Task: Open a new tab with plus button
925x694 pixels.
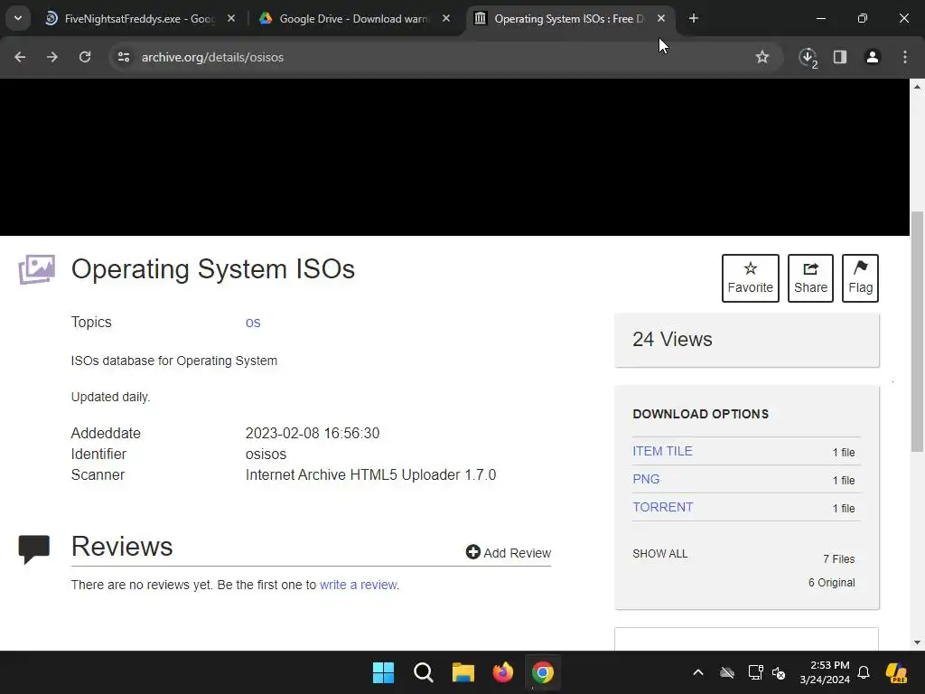Action: tap(694, 19)
